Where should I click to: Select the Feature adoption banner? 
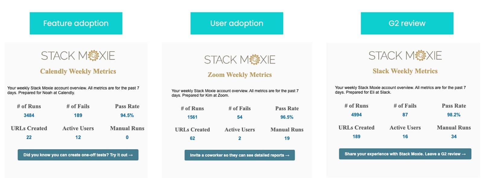[76, 23]
